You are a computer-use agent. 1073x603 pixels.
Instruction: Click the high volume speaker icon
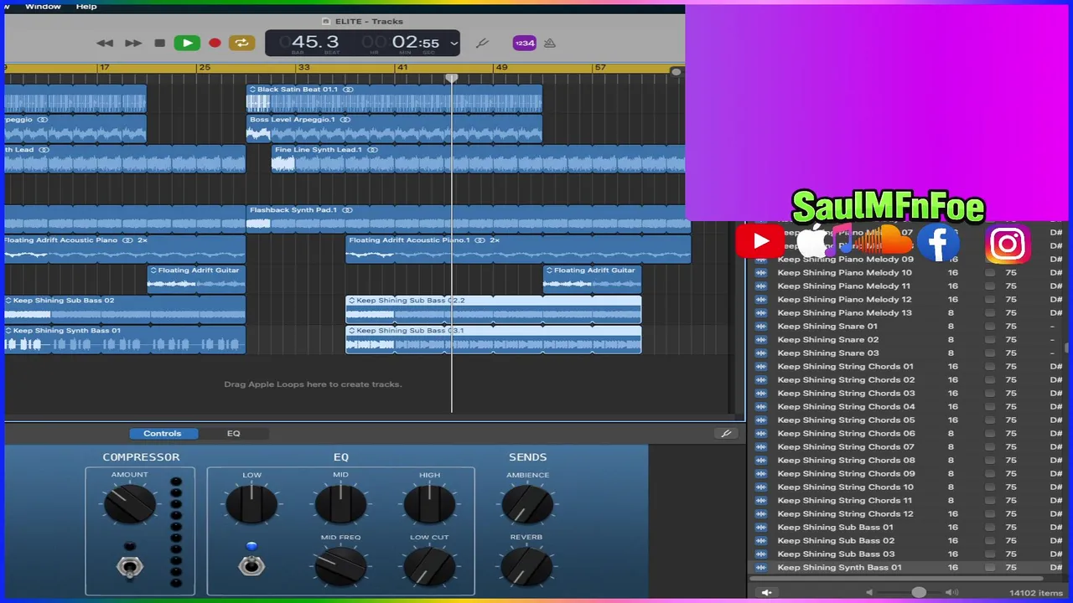point(951,593)
